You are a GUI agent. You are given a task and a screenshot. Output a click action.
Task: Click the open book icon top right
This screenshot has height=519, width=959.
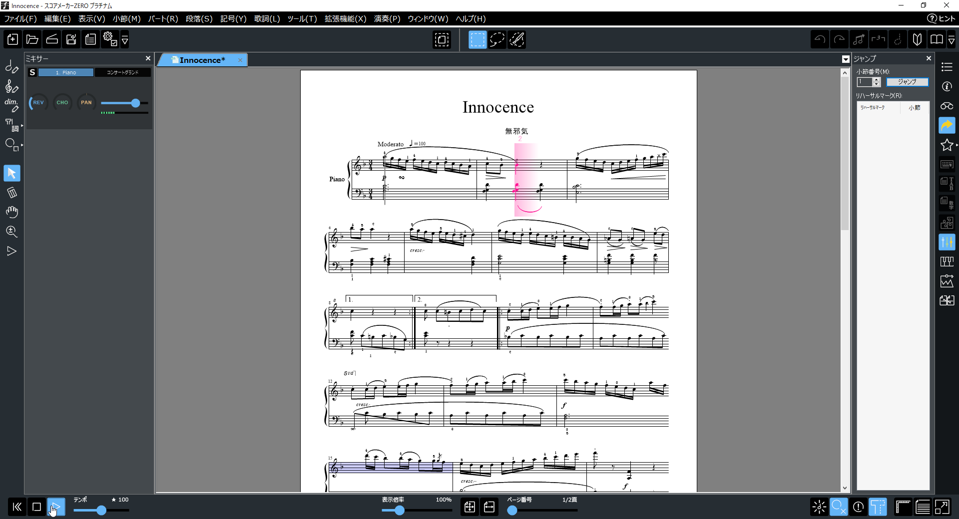tap(937, 39)
